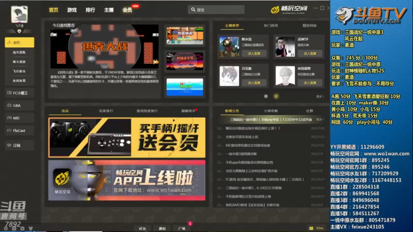Open the FlyCast platform in sidebar
Screen dimensions: 413x232
tap(20, 130)
